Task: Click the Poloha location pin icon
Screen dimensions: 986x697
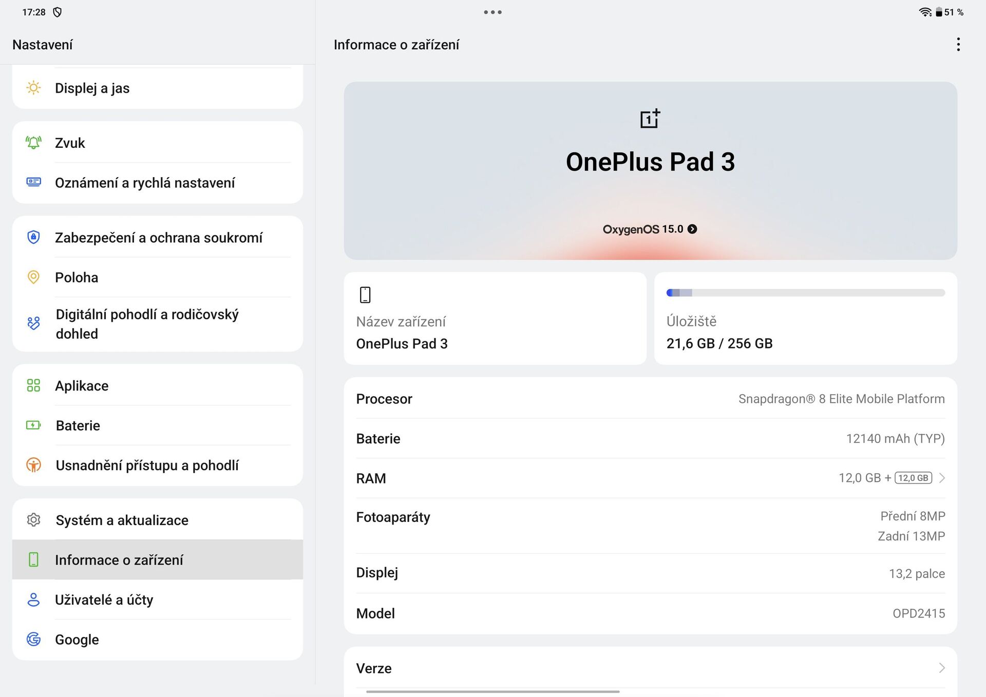Action: click(33, 277)
